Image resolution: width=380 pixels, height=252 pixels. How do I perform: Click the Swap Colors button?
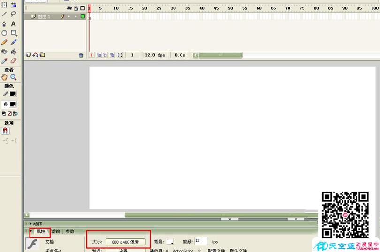click(15, 113)
